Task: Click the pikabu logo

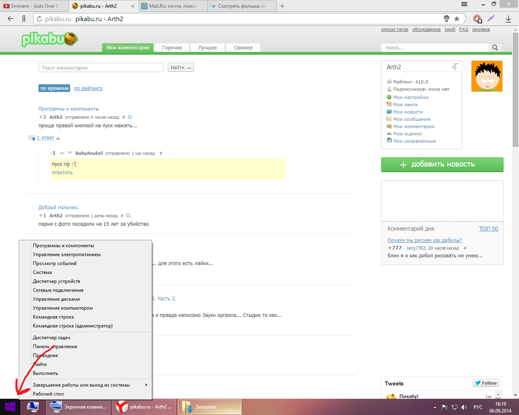Action: tap(49, 40)
